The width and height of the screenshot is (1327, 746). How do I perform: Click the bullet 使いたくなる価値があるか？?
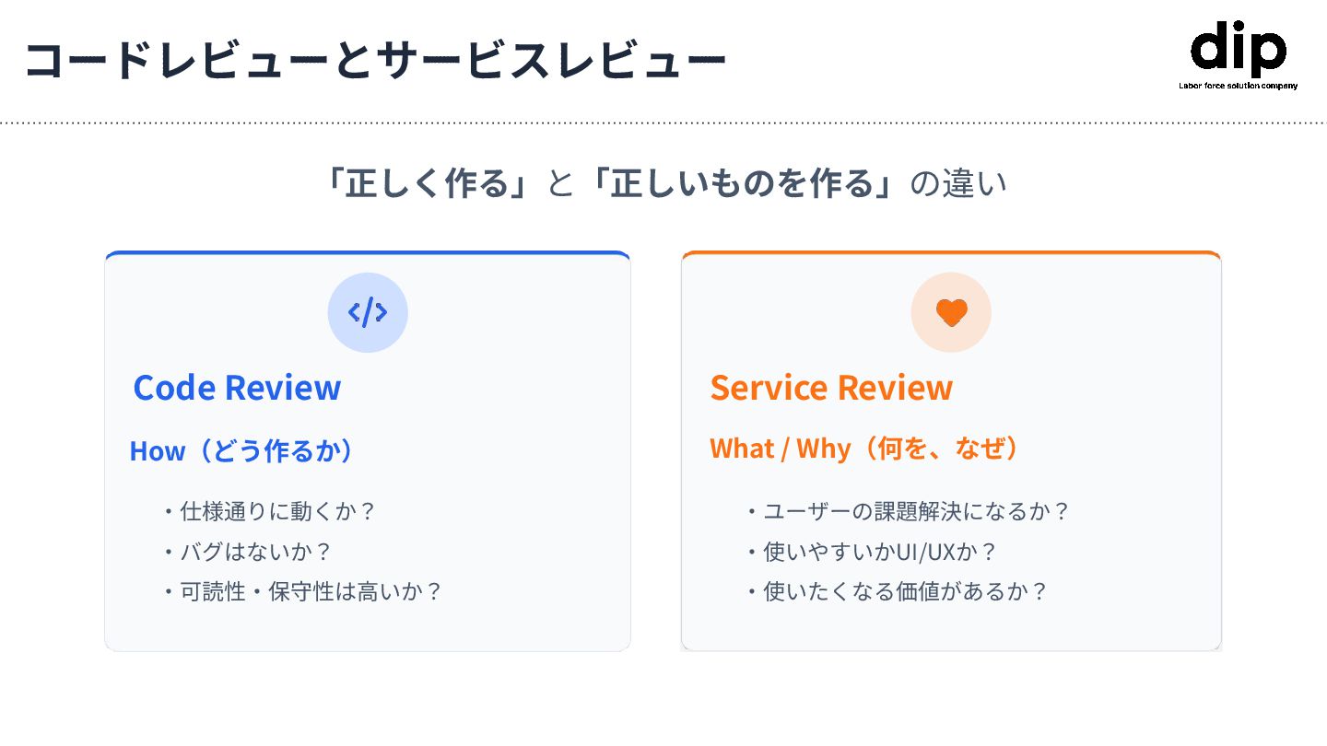[897, 591]
